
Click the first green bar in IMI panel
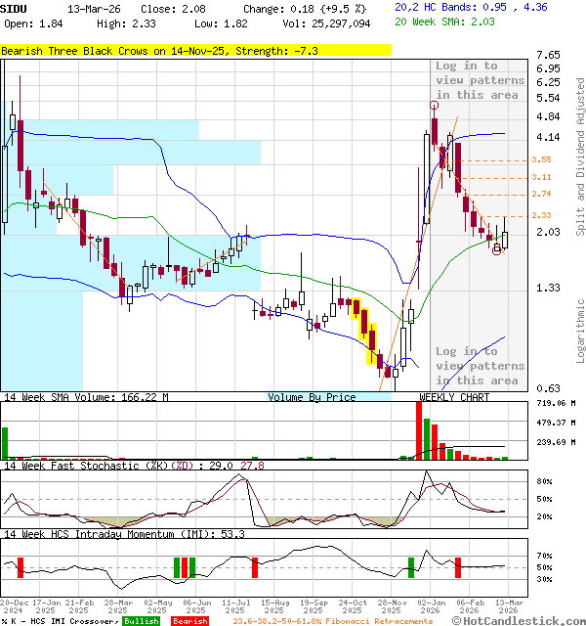pos(176,567)
